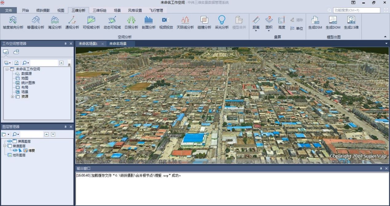Select the 统计图表 tree item
Image resolution: width=390 pixels, height=206 pixels.
click(28, 83)
